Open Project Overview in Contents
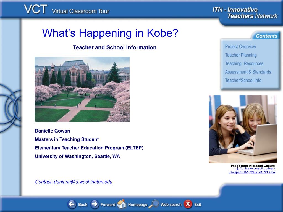 point(240,46)
